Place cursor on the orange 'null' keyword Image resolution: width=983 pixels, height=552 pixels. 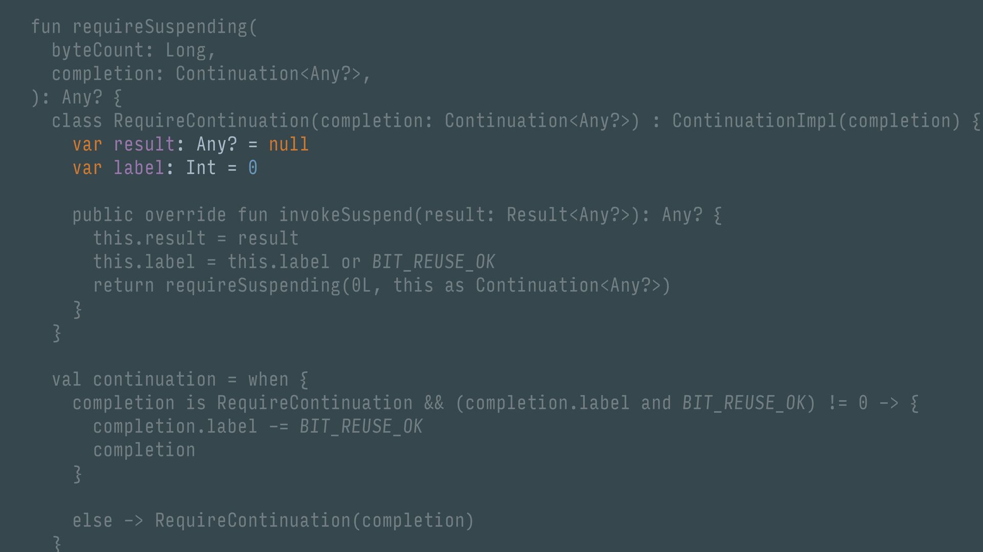click(289, 145)
